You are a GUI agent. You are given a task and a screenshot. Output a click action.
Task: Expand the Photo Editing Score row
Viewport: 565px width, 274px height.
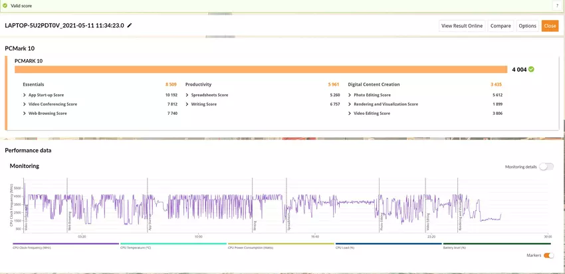[x=350, y=95]
